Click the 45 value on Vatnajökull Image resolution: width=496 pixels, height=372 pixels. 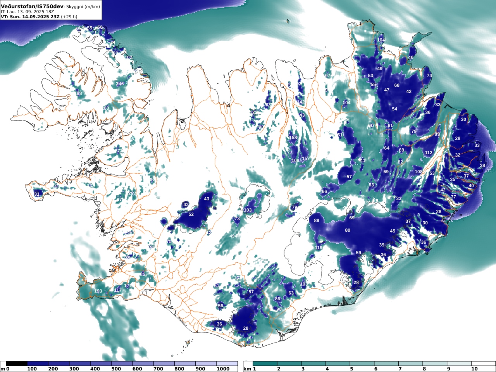click(x=393, y=231)
